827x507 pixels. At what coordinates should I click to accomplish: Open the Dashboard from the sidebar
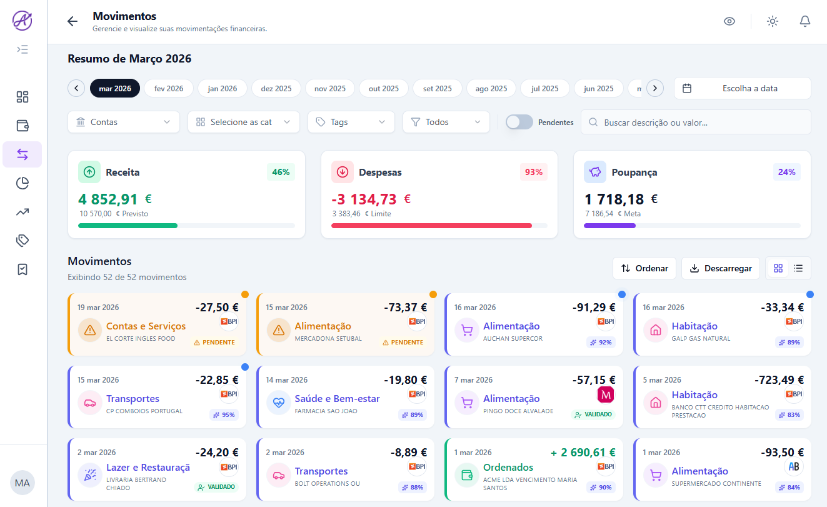click(x=23, y=97)
